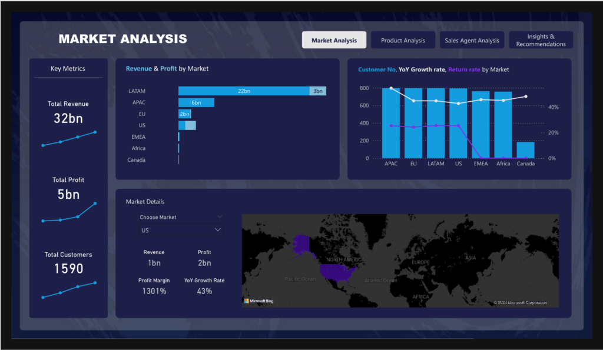Click the Key Metrics heading

(68, 68)
